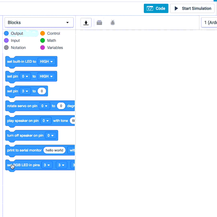217x217 pixels.
Task: Select the Input block category
Action: click(x=12, y=40)
